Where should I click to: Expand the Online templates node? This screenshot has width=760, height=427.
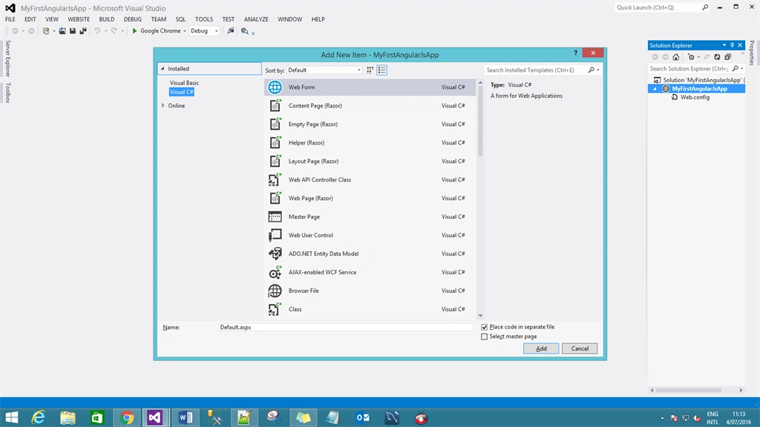163,105
